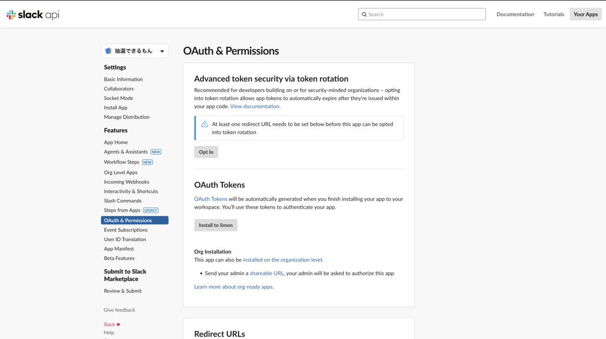Click installed on the organization level link

coord(282,260)
